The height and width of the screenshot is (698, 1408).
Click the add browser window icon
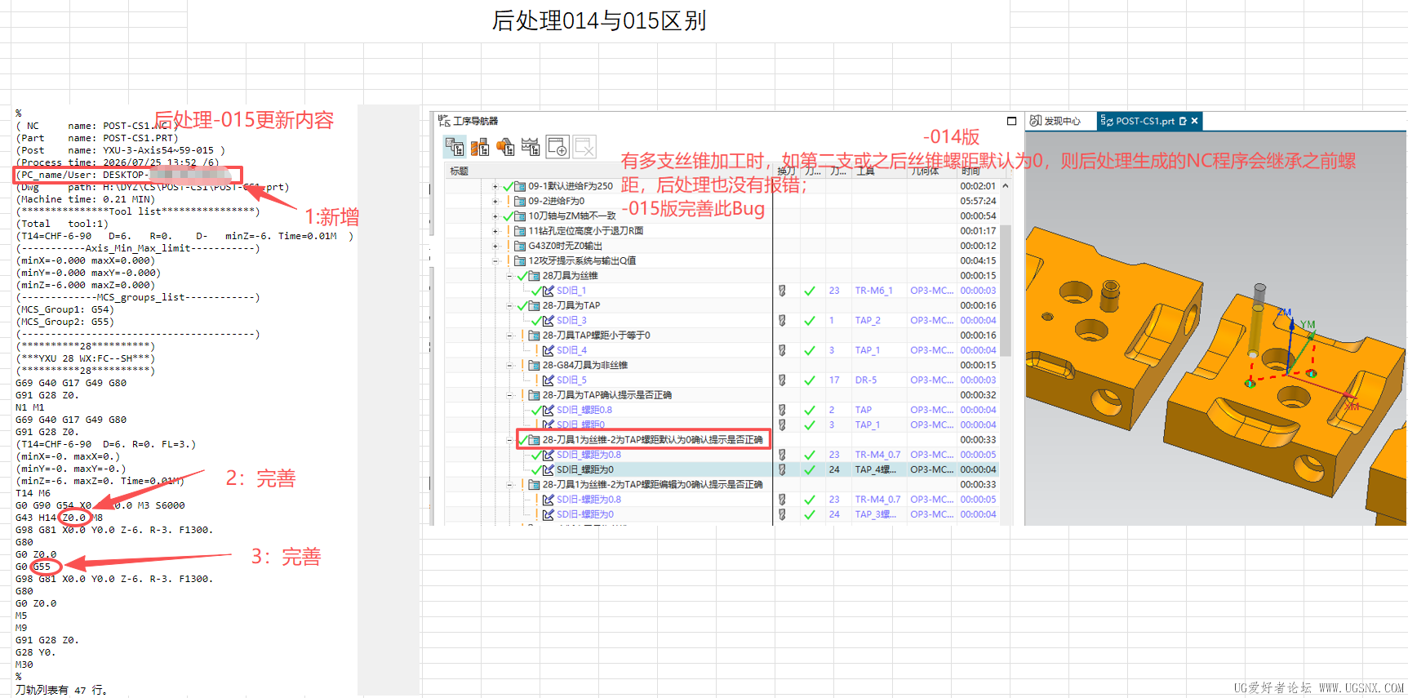(557, 147)
